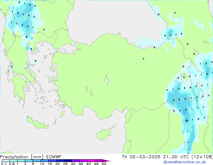
Task: Select the 1–2 mm legend color box
Action: pyautogui.click(x=21, y=161)
